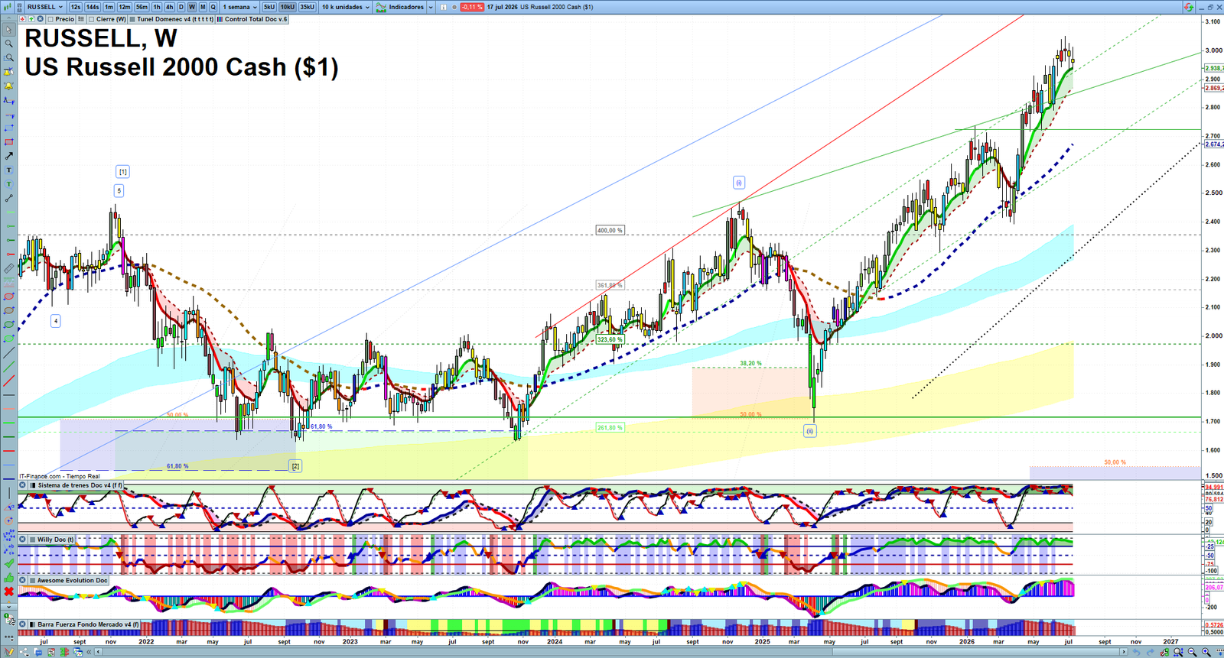1224x658 pixels.
Task: Select the red rectangle drawing tool
Action: [8, 141]
